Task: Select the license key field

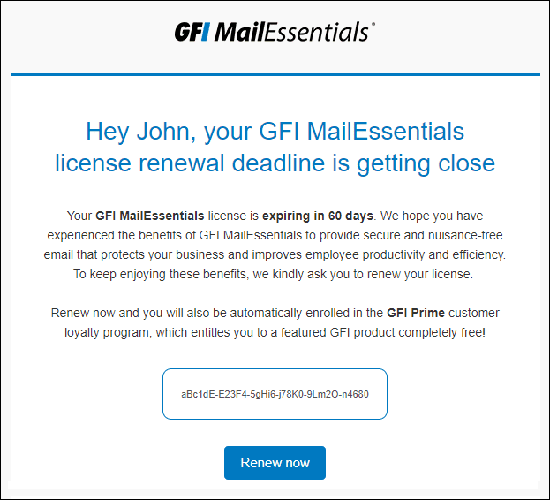Action: tap(275, 394)
